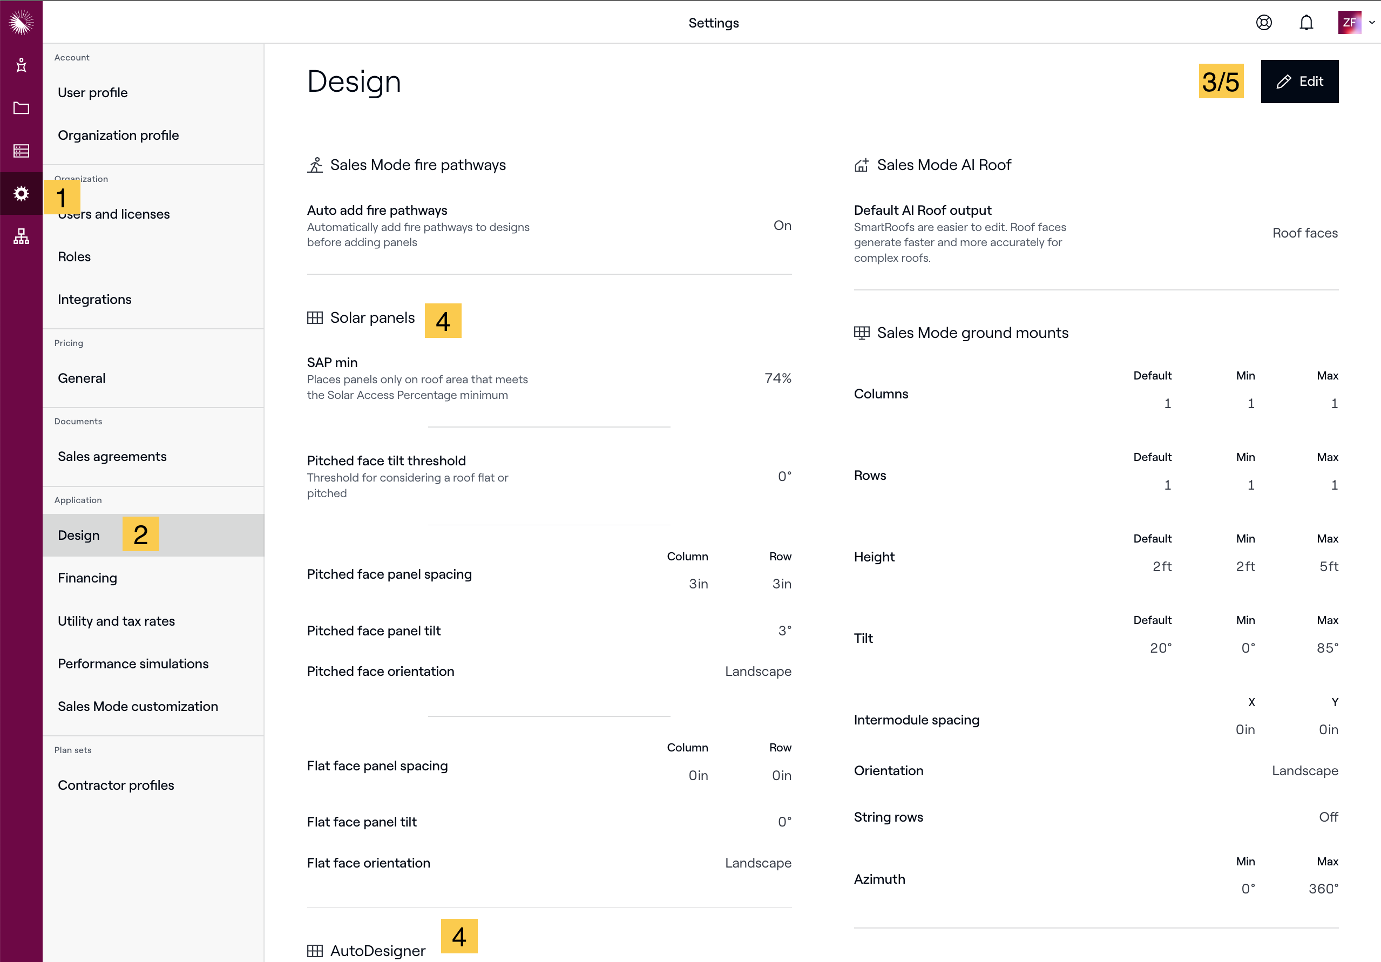Open the notifications bell

pyautogui.click(x=1306, y=23)
